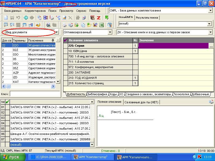Click the green curved arrow toolbar icon
The image size is (215, 161).
107,17
